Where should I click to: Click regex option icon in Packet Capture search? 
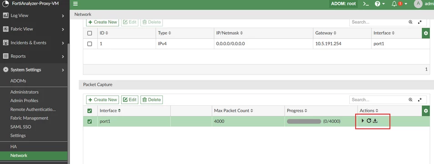click(420, 99)
